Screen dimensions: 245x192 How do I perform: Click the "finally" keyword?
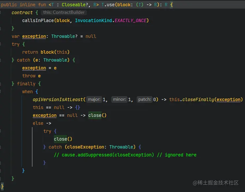click(26, 84)
